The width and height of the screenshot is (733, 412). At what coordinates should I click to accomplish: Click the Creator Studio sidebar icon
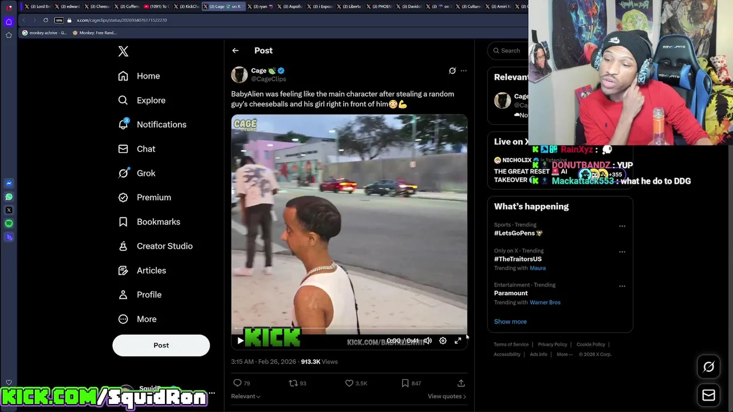[123, 246]
